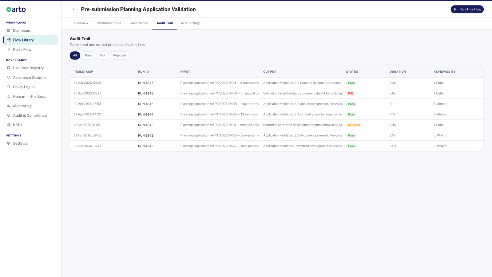Screen dimensions: 492x277
Task: Click timestamp 10 Apr 2026, 15:44
Action: tap(88, 146)
